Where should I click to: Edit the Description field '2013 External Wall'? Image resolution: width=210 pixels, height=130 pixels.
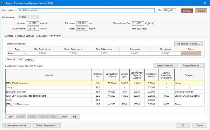coord(86,11)
